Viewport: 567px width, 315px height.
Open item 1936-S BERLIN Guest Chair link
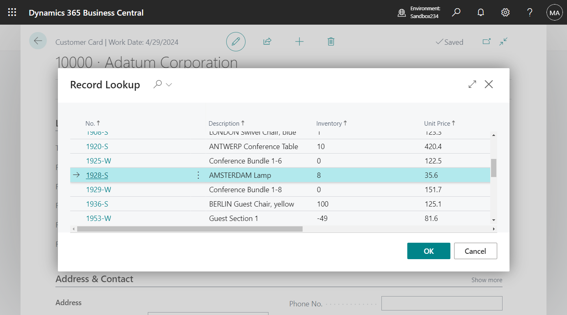pos(97,204)
